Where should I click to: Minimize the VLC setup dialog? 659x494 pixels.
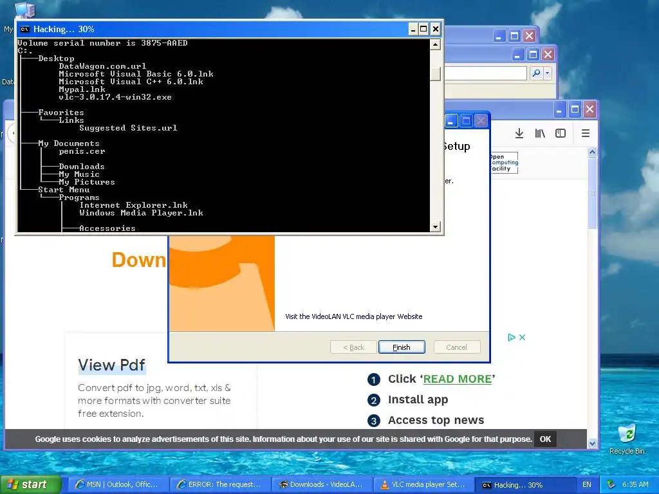[x=450, y=121]
